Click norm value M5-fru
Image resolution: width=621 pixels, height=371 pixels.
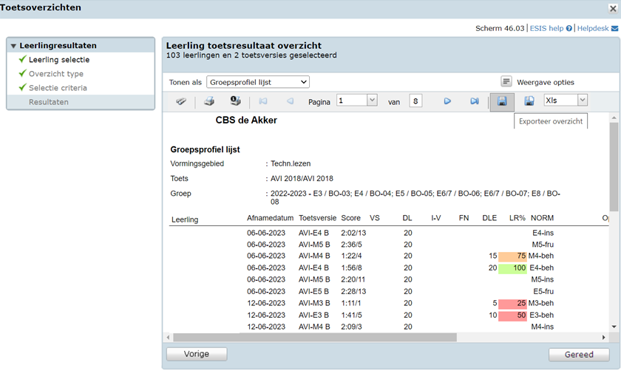pos(543,245)
